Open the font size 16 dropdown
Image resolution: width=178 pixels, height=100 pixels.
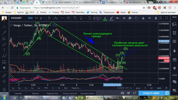pos(118,18)
